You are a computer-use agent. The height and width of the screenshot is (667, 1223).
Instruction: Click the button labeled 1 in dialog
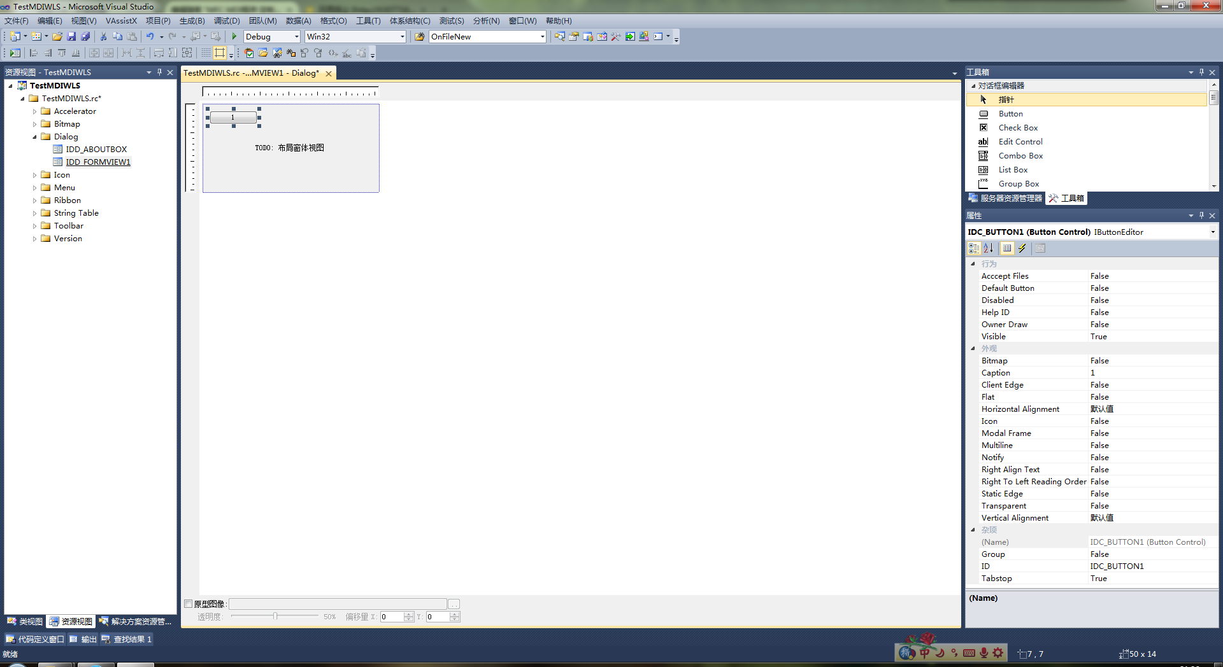tap(233, 117)
